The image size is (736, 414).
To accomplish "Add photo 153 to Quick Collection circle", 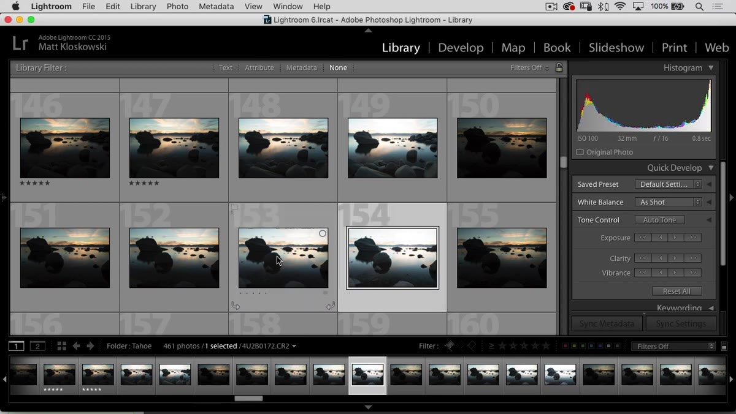I will (323, 234).
